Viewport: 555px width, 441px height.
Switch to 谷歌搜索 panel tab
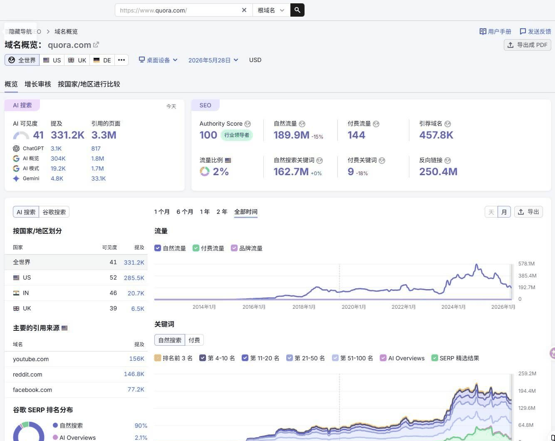pos(54,212)
